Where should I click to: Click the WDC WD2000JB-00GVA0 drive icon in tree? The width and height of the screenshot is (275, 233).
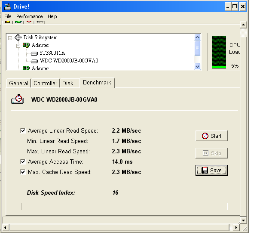coord(34,61)
